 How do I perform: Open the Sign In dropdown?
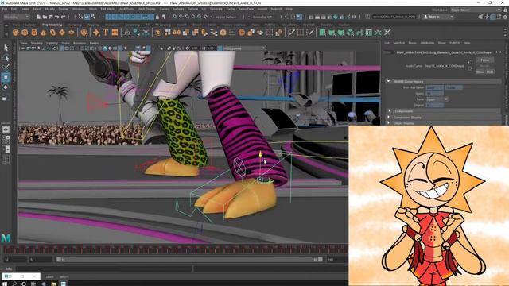[452, 17]
